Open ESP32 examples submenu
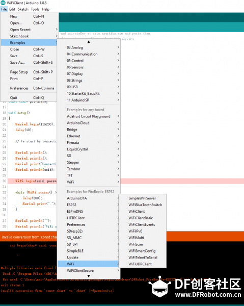244x306 pixels. coord(89,205)
